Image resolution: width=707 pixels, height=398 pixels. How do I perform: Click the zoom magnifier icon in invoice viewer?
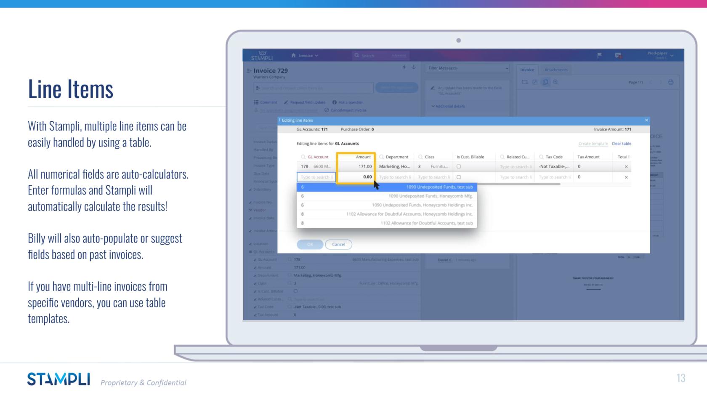pyautogui.click(x=555, y=82)
